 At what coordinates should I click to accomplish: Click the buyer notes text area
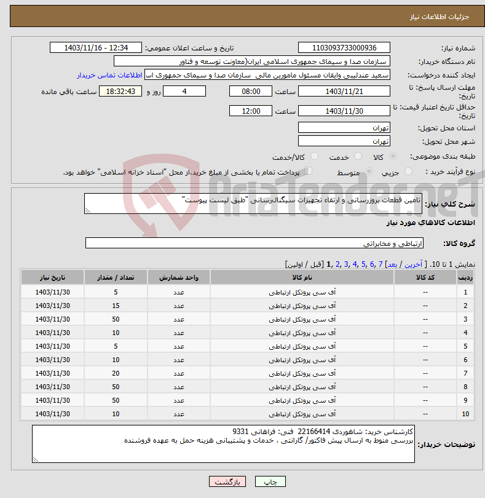(223, 444)
